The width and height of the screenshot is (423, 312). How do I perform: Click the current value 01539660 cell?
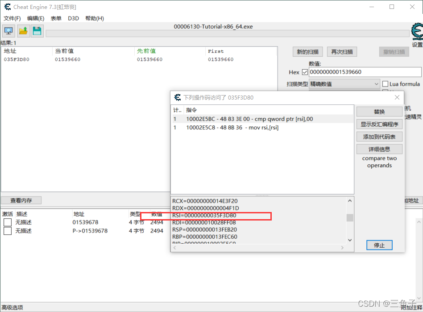[x=68, y=59]
